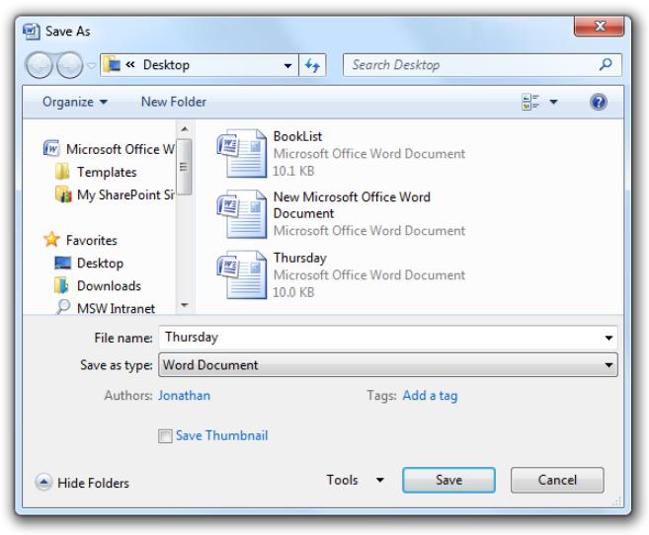Edit the Authors value Jonathan
This screenshot has height=535, width=649.
pos(184,396)
